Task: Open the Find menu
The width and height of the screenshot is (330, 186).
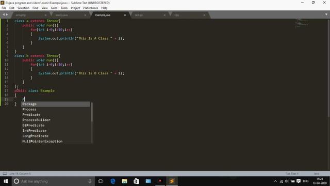Action: 36,8
